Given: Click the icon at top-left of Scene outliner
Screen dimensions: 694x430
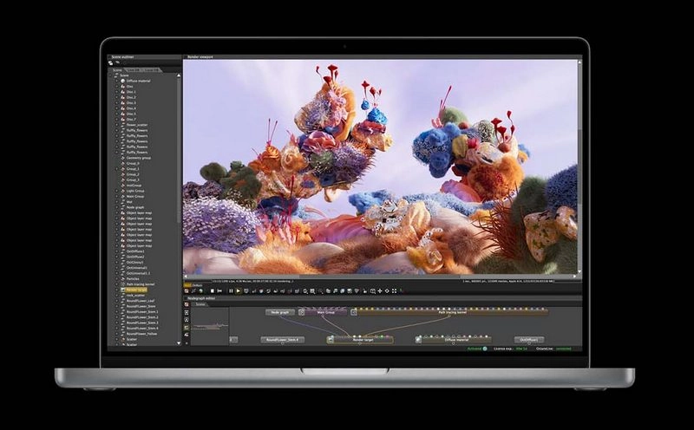Looking at the screenshot, I should coord(111,62).
